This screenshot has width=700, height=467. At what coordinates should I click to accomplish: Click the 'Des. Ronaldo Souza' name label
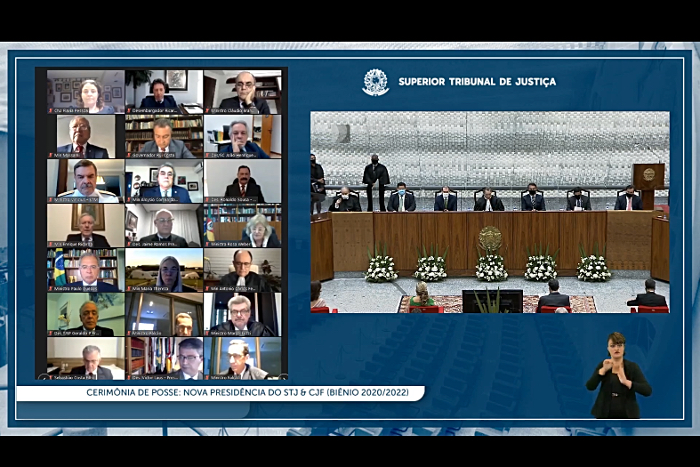[232, 199]
